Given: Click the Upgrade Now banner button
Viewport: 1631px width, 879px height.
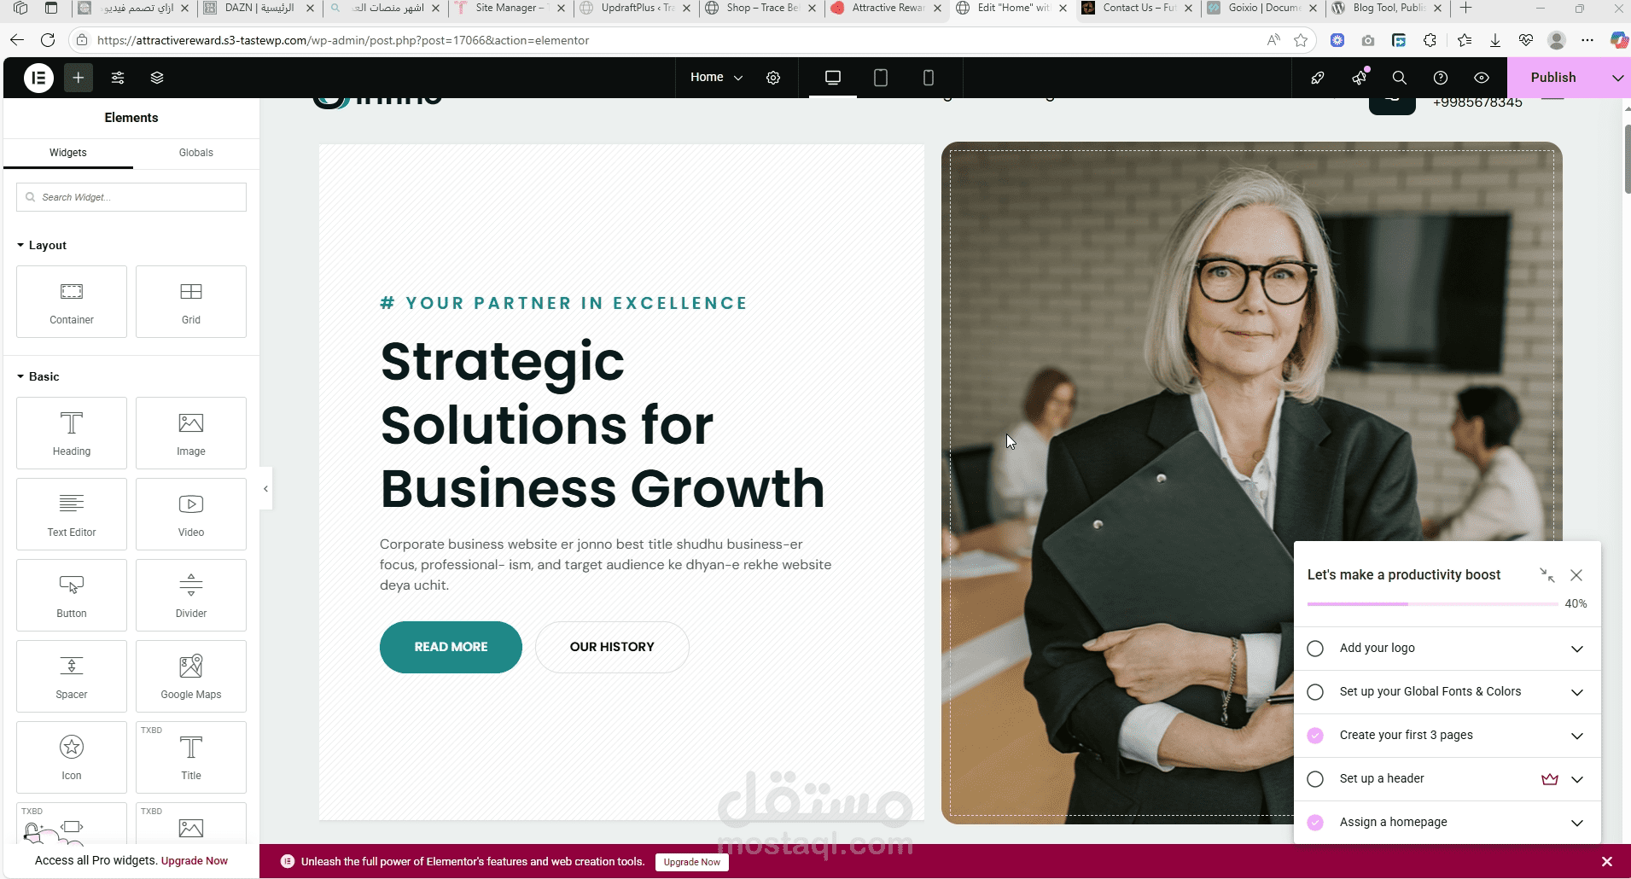Looking at the screenshot, I should pos(692,862).
